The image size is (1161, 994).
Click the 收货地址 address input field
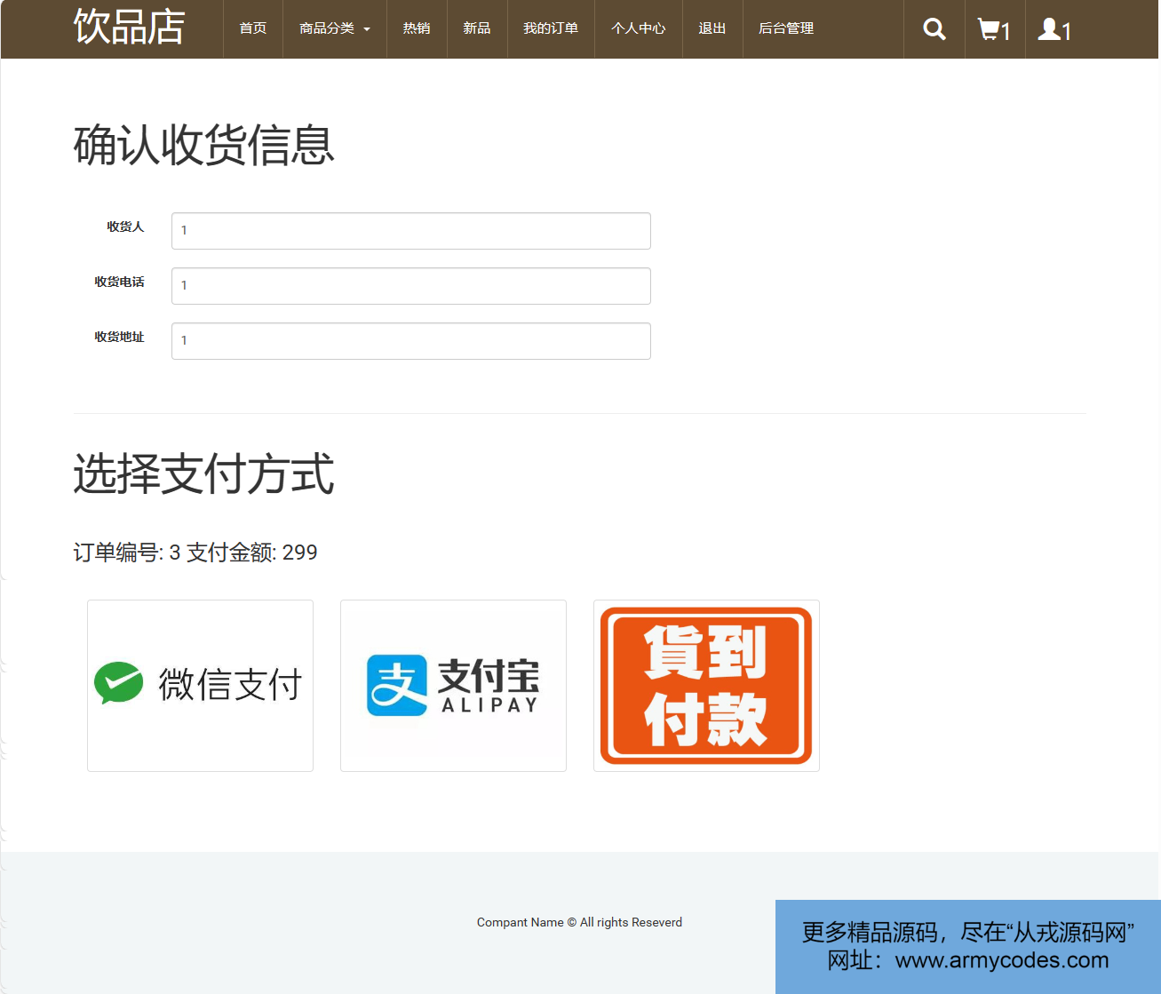click(x=410, y=341)
